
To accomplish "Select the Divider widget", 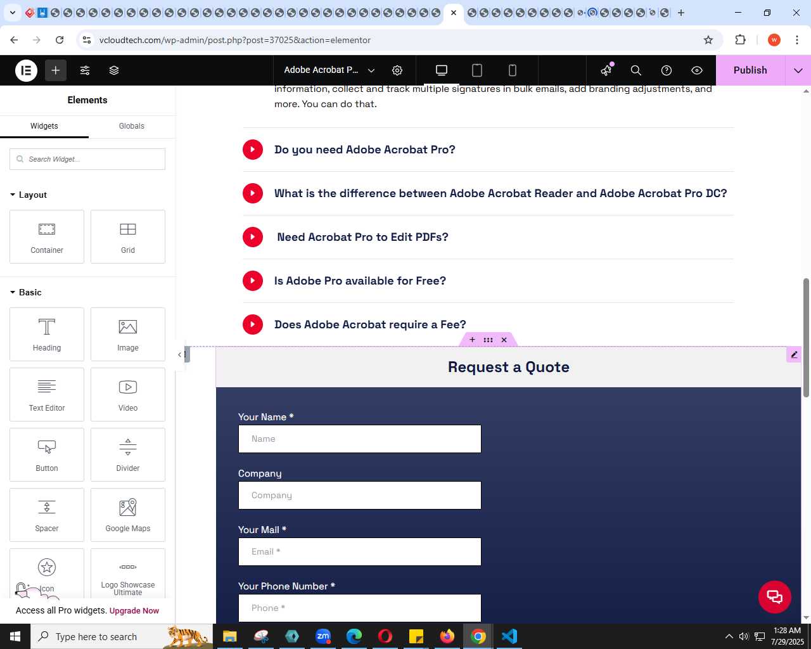I will point(128,454).
